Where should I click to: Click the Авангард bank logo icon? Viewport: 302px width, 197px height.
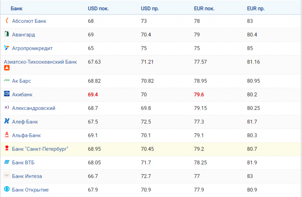[x=7, y=34]
